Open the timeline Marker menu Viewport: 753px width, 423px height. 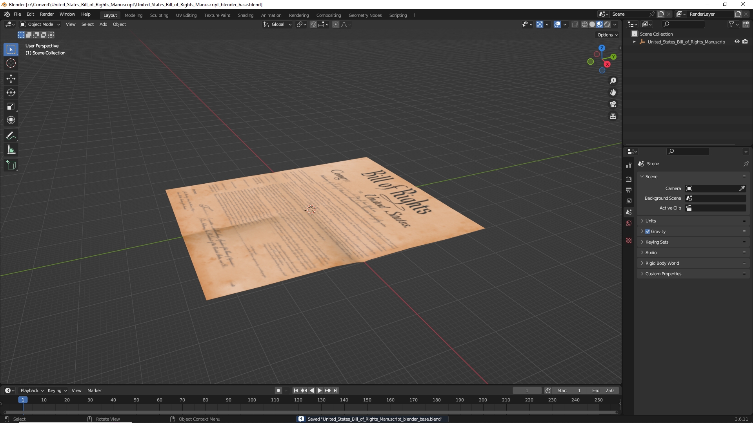point(94,390)
